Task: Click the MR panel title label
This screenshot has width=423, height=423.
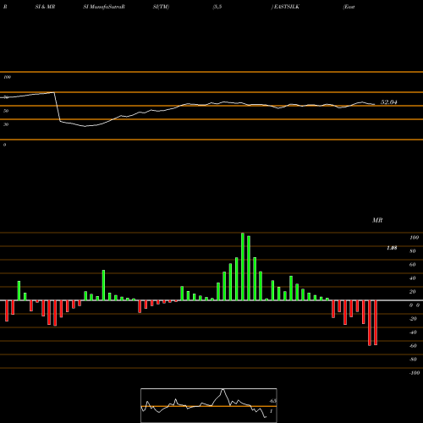Action: coord(377,220)
